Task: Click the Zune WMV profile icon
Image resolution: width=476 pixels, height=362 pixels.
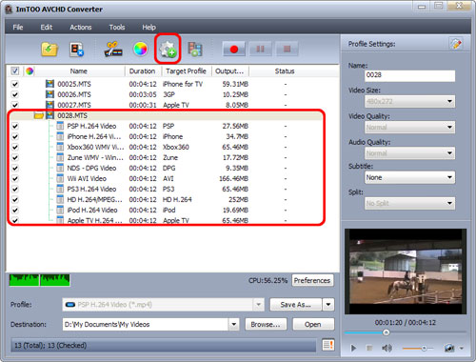Action: 60,157
